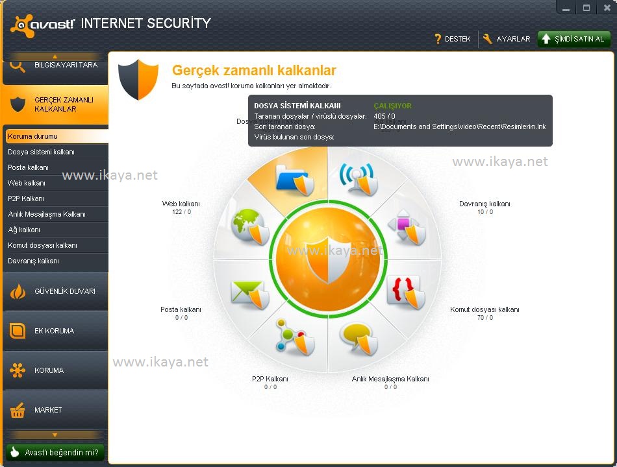Click the behavior shield arrows icon
The image size is (617, 467).
pyautogui.click(x=407, y=227)
